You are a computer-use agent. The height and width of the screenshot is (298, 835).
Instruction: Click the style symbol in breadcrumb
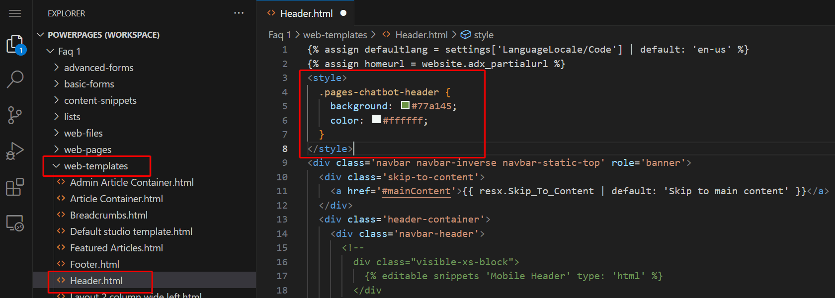coord(477,35)
